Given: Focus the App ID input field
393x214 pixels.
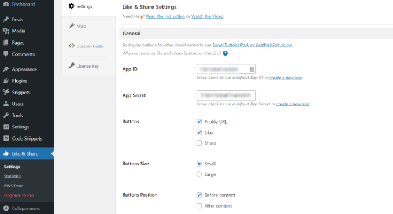Looking at the screenshot, I should click(226, 69).
